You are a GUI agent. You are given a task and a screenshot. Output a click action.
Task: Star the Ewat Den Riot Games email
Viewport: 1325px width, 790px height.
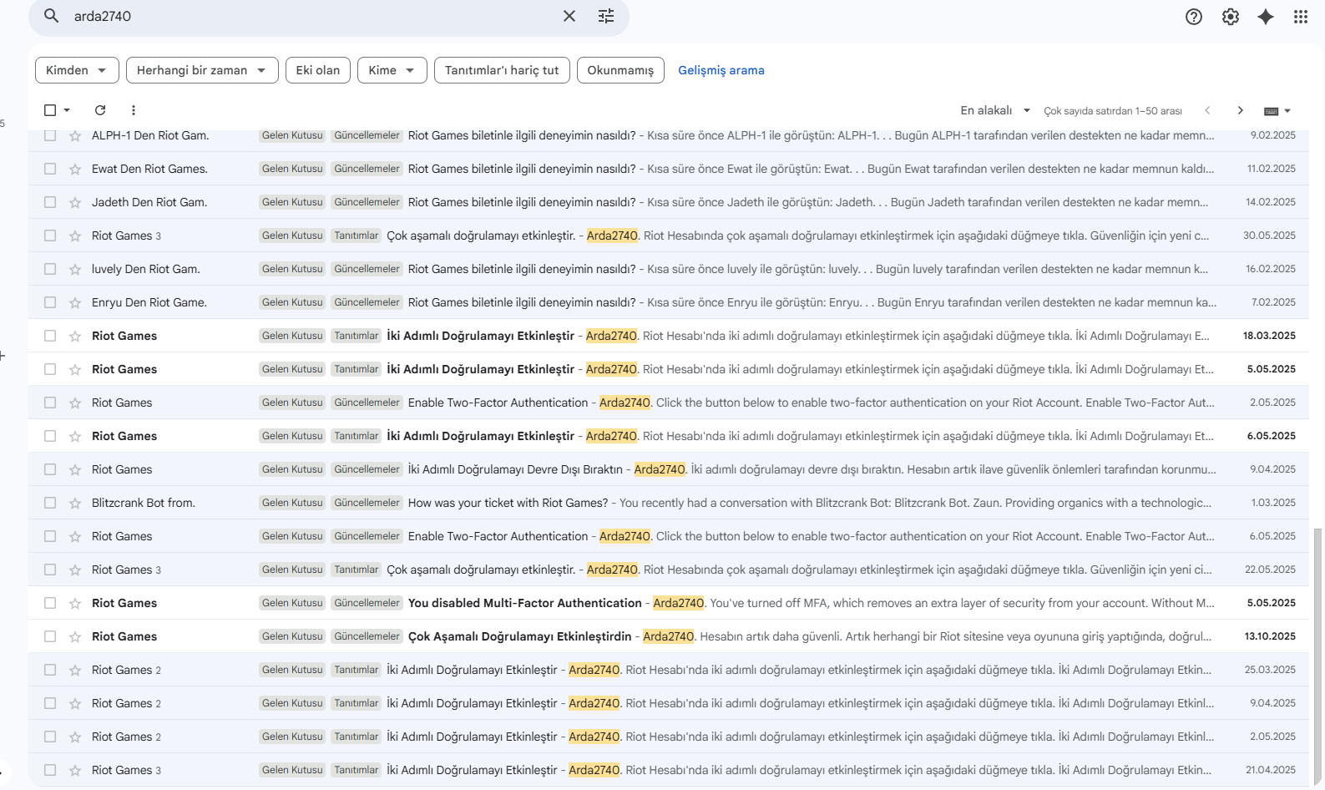click(75, 169)
